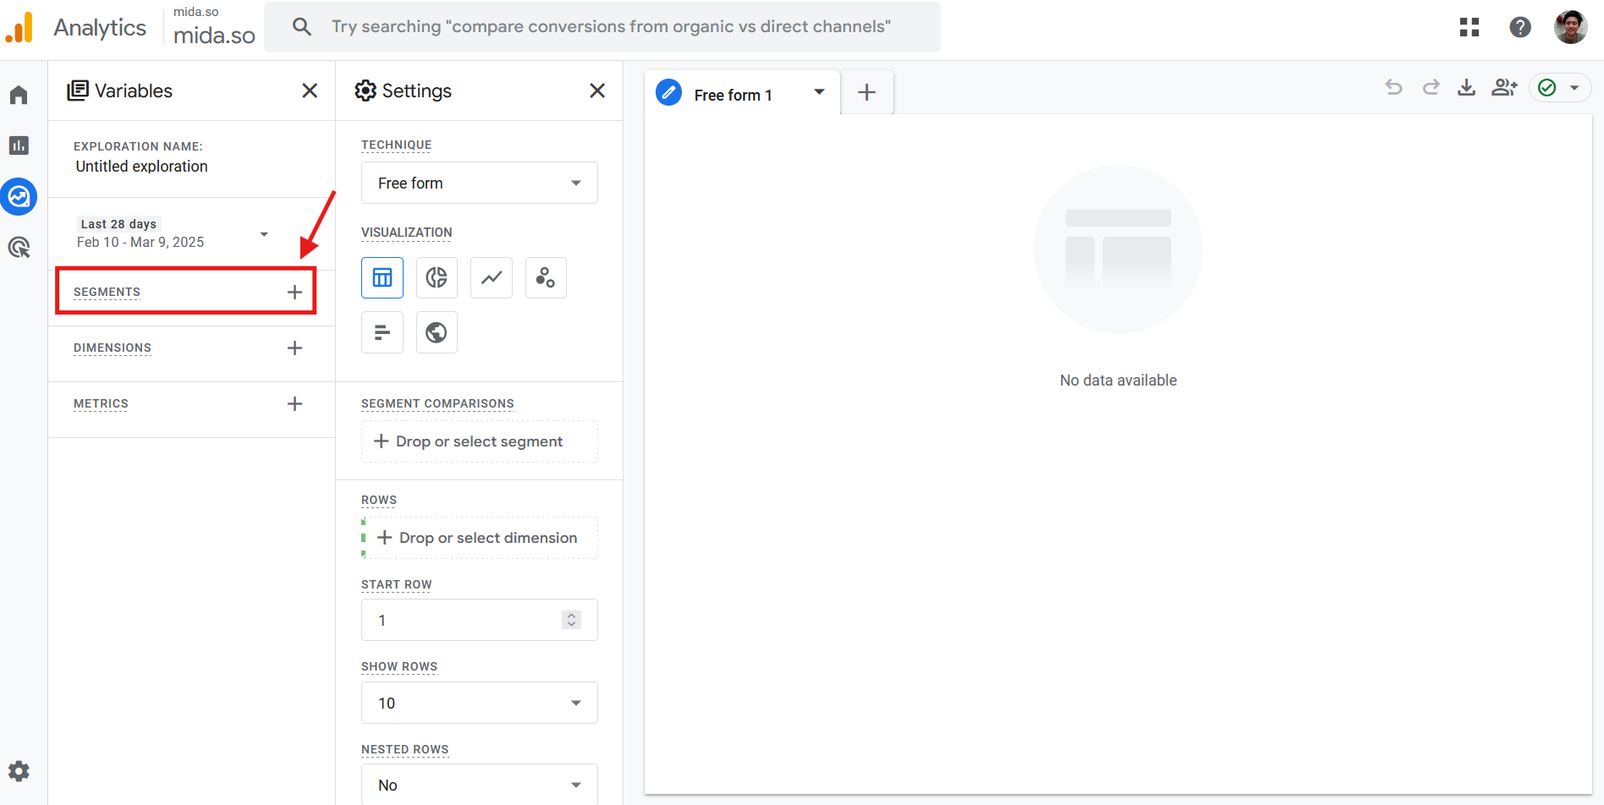Click the SEGMENT COMPARISONS label
This screenshot has height=805, width=1604.
coord(437,403)
